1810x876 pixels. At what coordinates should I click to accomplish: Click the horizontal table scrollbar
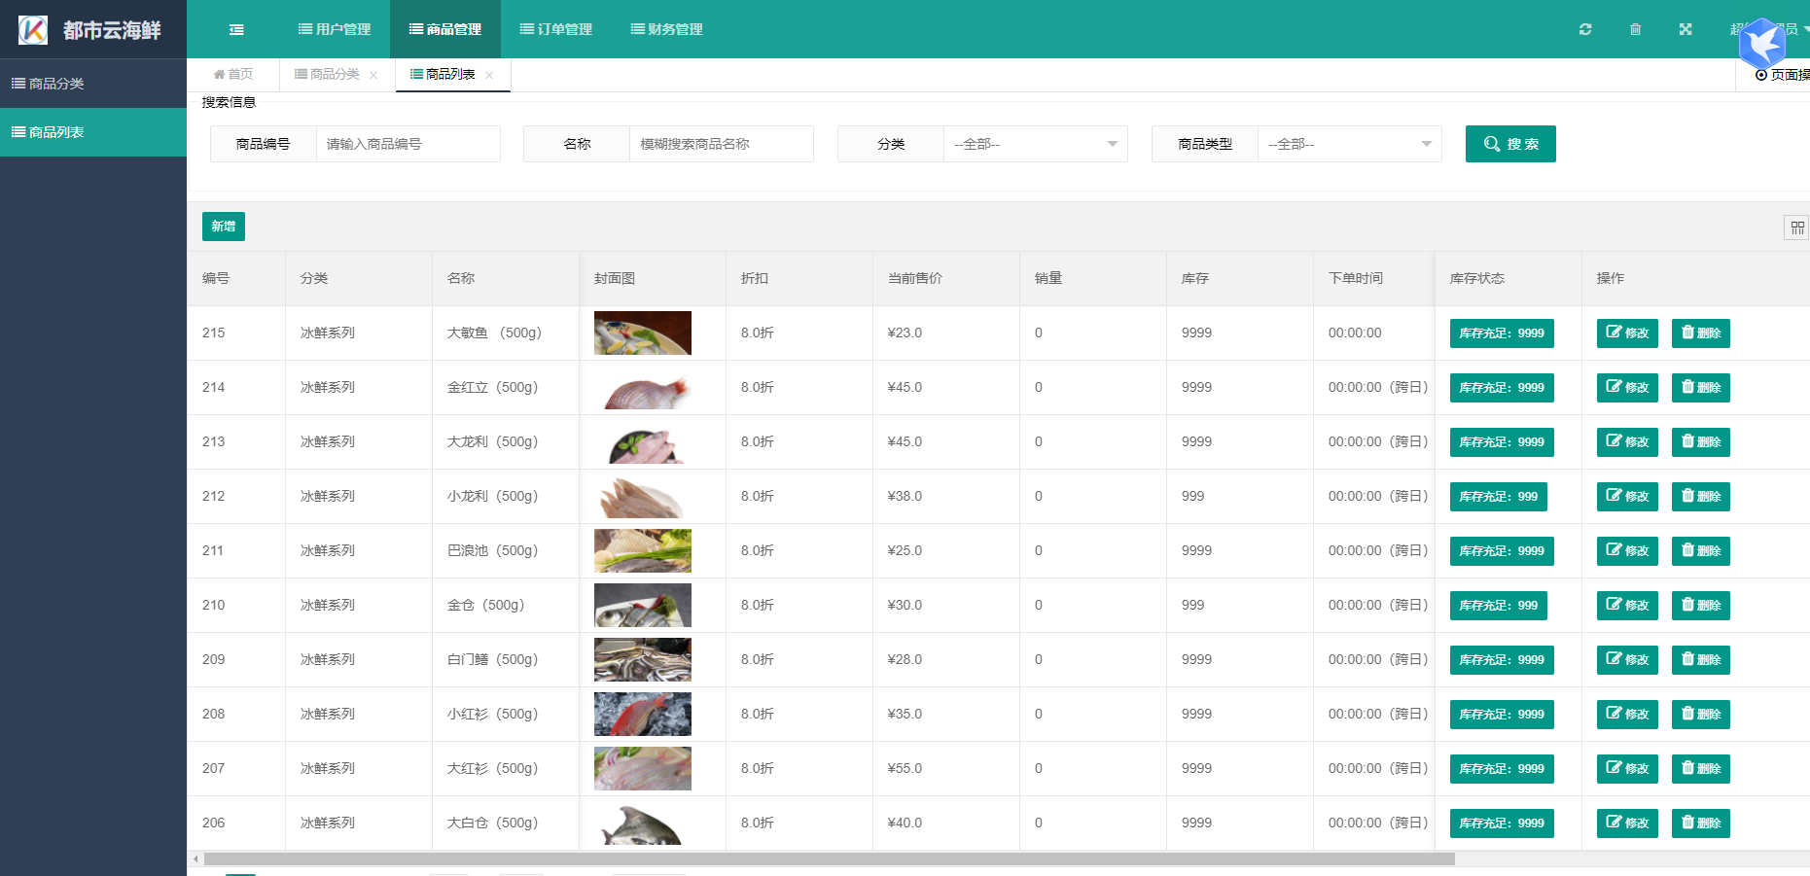click(827, 858)
